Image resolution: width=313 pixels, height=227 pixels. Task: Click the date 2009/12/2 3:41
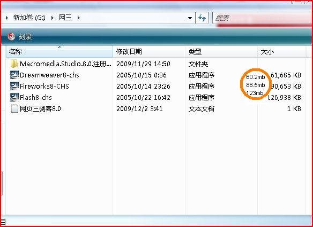click(139, 108)
